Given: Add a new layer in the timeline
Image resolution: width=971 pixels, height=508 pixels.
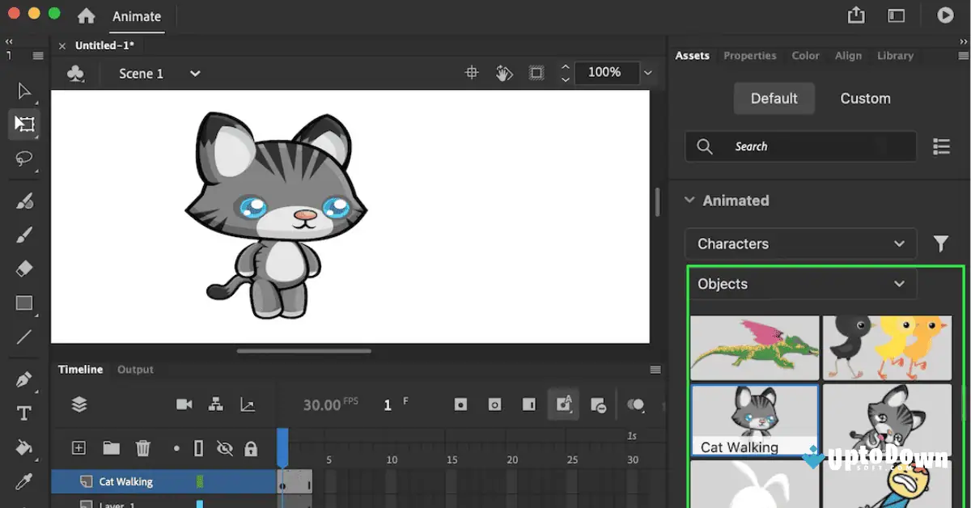Looking at the screenshot, I should 78,447.
